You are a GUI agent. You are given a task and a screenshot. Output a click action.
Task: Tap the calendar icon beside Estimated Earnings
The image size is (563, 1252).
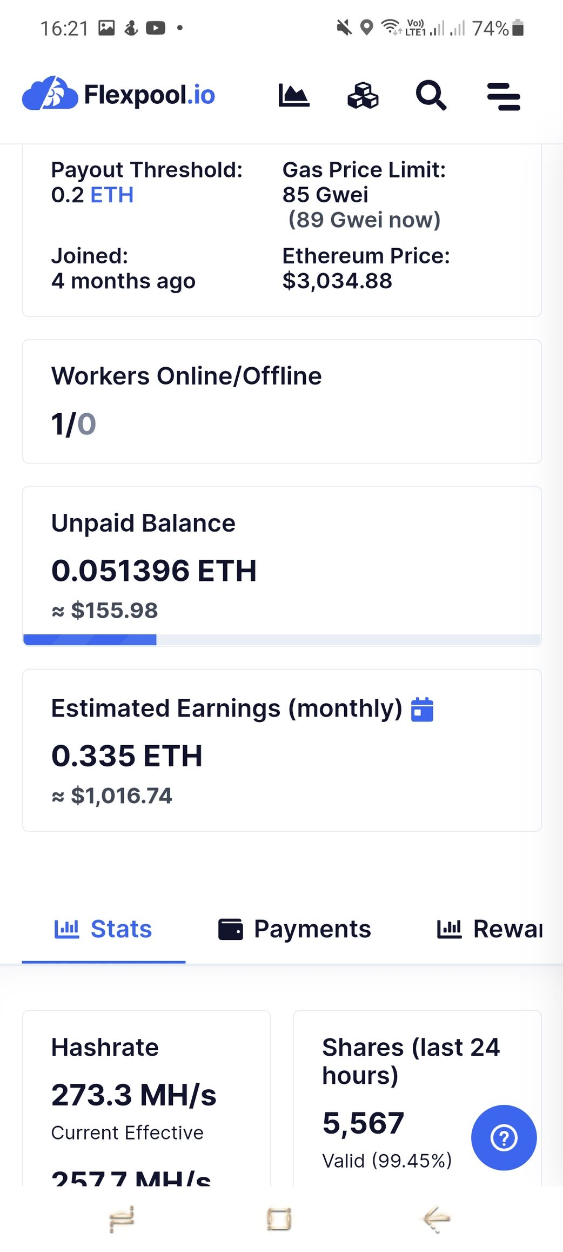(x=422, y=709)
